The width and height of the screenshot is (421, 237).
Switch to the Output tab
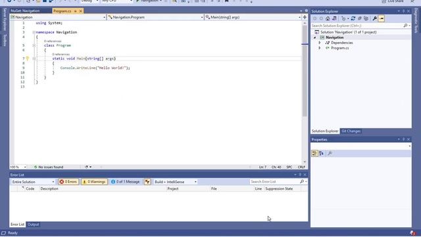coord(34,224)
